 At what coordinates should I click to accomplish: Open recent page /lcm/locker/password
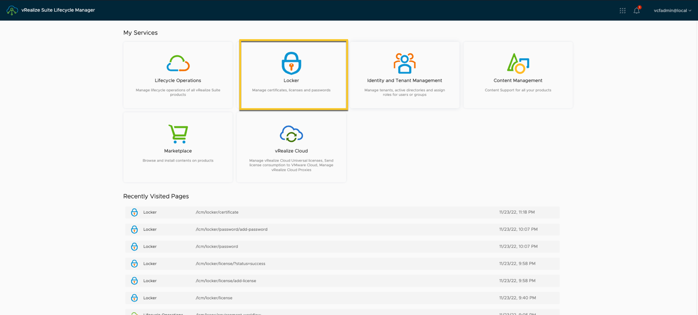[x=217, y=247]
